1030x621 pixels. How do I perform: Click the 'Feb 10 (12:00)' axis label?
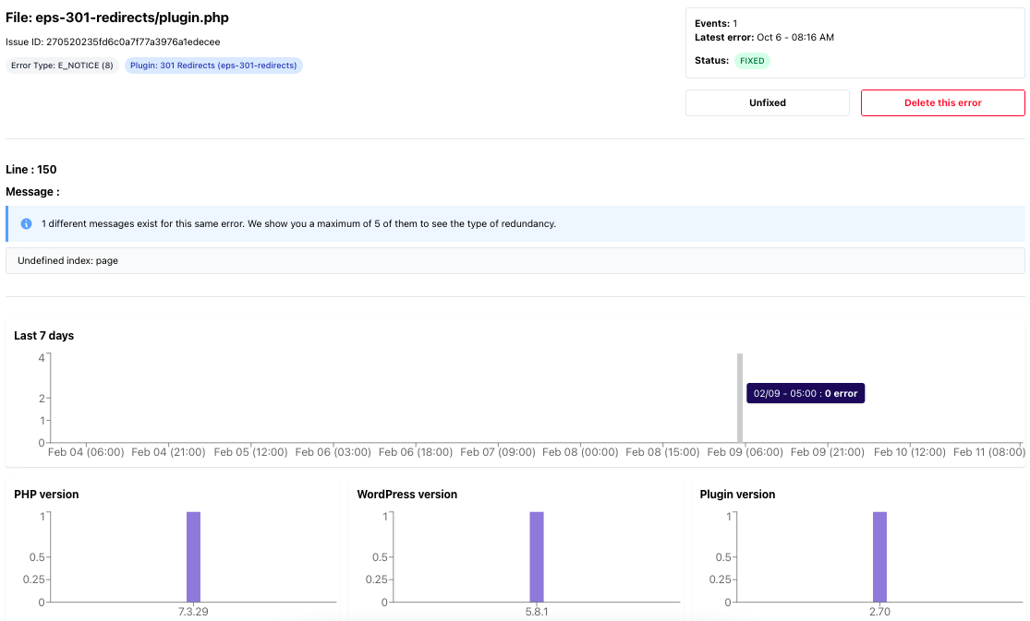[910, 452]
